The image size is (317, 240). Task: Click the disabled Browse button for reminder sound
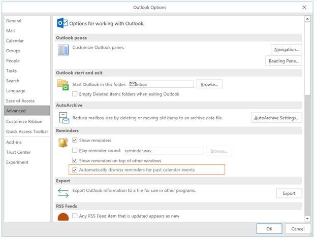click(x=219, y=151)
